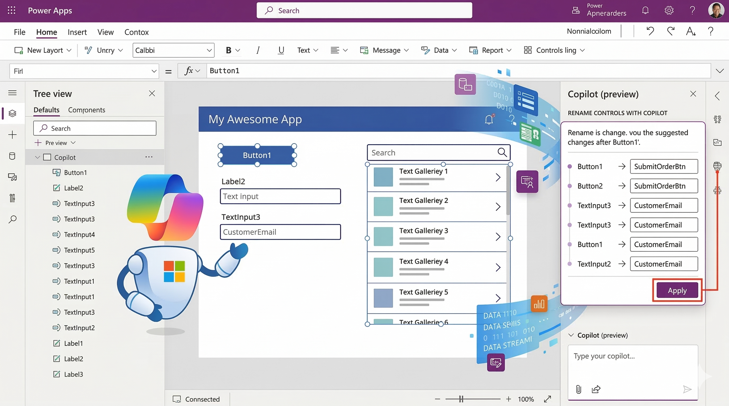The image size is (729, 406).
Task: Open the app launcher waffle icon
Action: [x=11, y=11]
